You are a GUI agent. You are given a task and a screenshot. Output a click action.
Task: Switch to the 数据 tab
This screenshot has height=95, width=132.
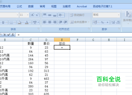tap(31, 6)
